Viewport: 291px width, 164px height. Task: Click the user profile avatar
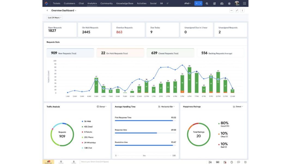tap(237, 3)
